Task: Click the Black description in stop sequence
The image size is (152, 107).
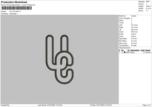Action: coord(132,52)
